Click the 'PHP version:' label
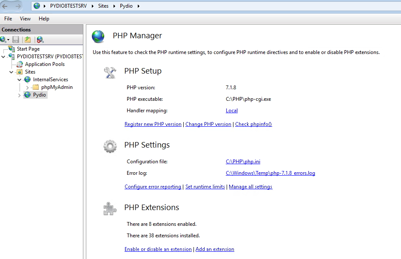401x259 pixels. (x=141, y=88)
